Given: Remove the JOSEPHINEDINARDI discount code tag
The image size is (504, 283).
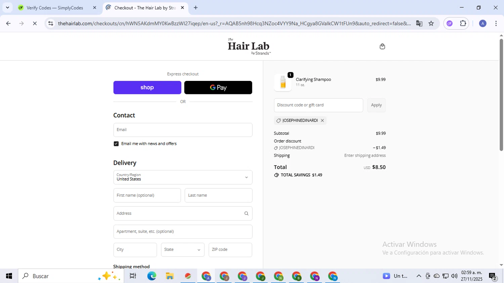Looking at the screenshot, I should point(322,121).
